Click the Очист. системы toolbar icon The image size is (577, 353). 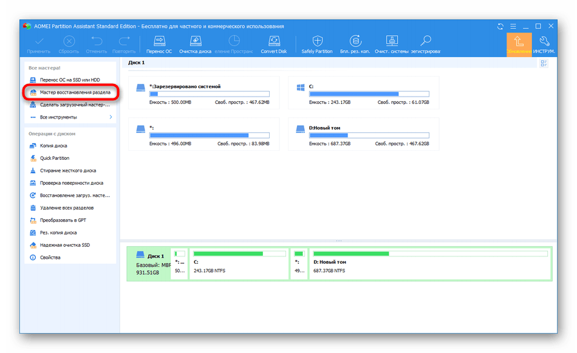[390, 44]
